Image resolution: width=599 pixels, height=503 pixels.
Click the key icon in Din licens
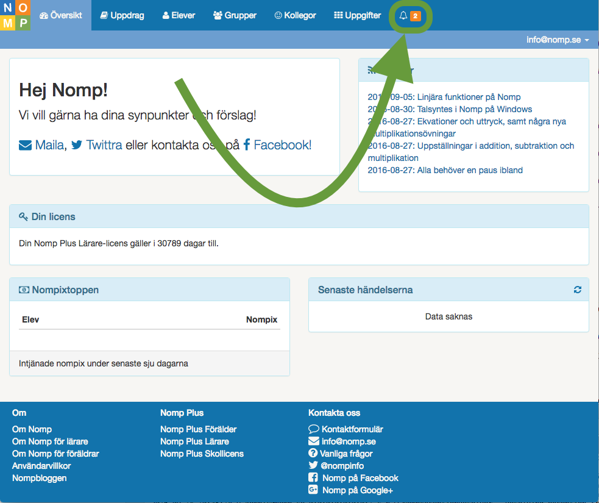pyautogui.click(x=23, y=216)
